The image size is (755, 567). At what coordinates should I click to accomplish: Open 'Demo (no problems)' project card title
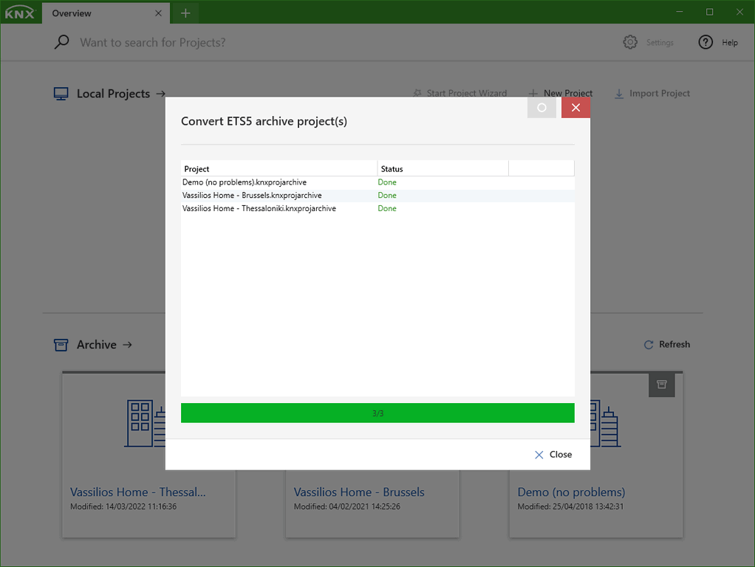point(571,492)
